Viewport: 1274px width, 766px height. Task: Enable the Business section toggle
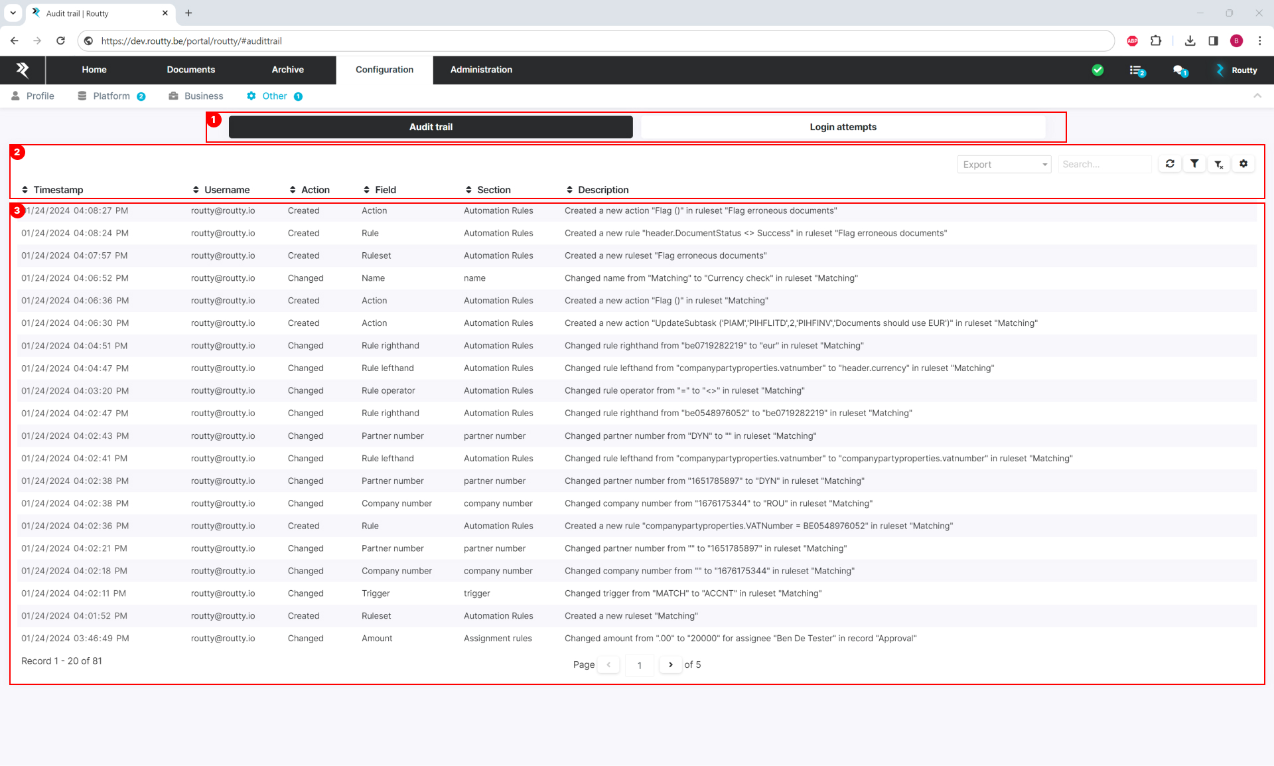point(202,96)
